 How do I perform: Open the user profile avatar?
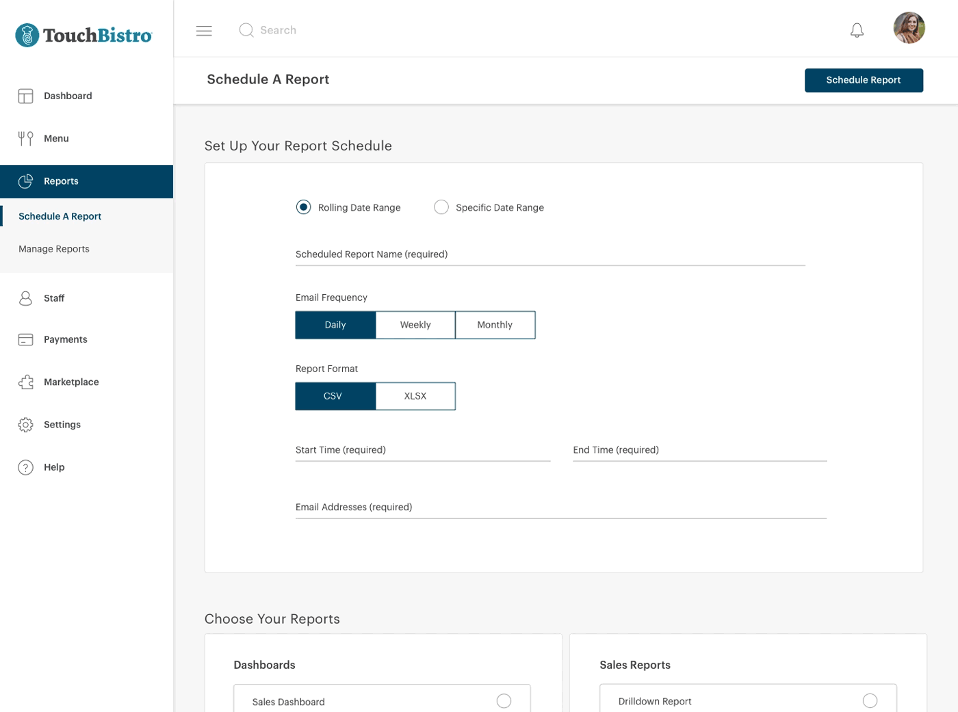click(x=909, y=28)
